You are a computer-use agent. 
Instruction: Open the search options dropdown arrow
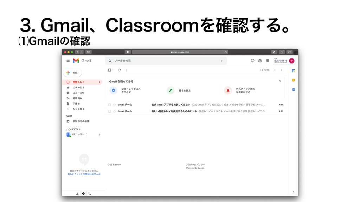click(221, 61)
